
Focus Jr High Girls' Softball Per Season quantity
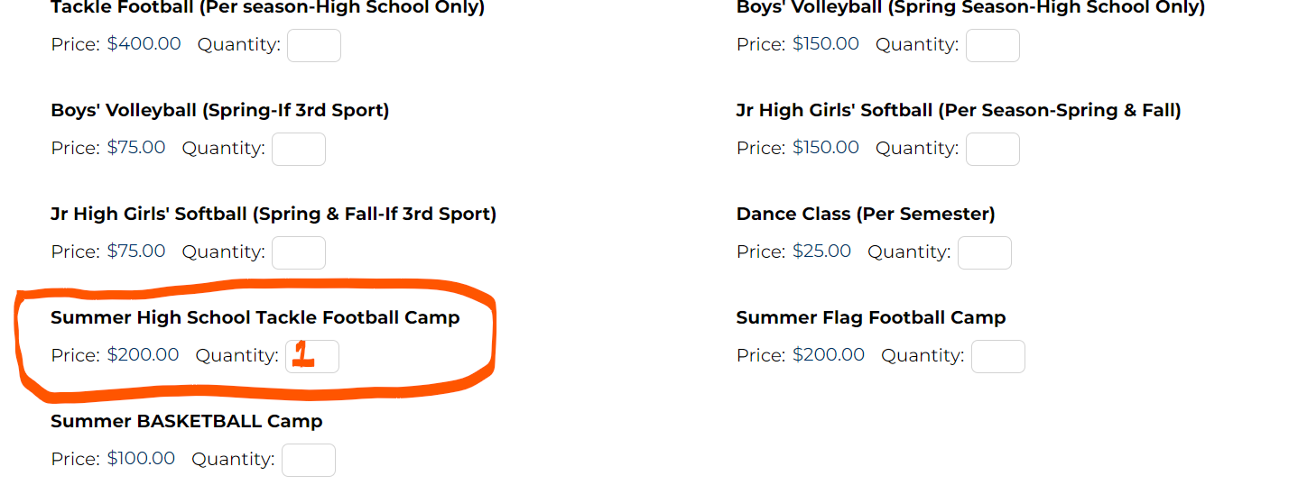point(993,149)
